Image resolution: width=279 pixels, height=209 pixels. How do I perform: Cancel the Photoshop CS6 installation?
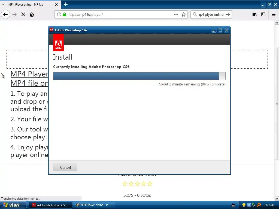(x=65, y=167)
